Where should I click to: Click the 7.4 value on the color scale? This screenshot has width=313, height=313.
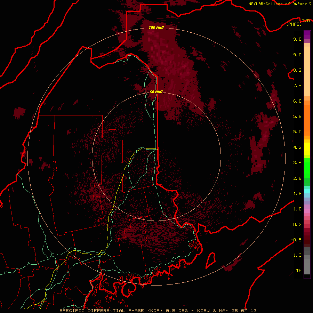click(x=297, y=86)
